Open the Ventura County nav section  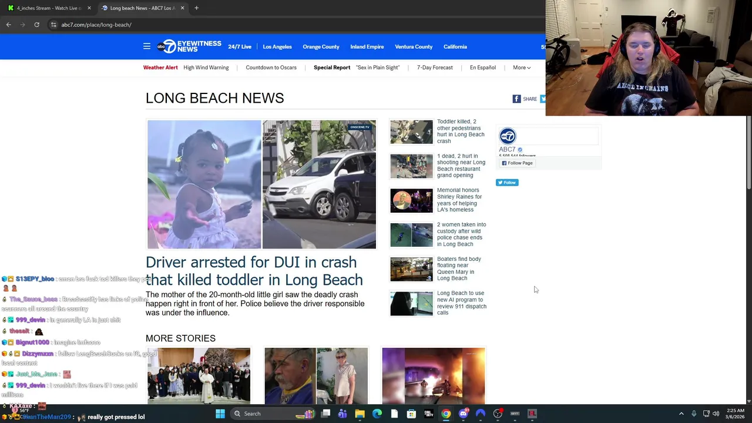414,46
